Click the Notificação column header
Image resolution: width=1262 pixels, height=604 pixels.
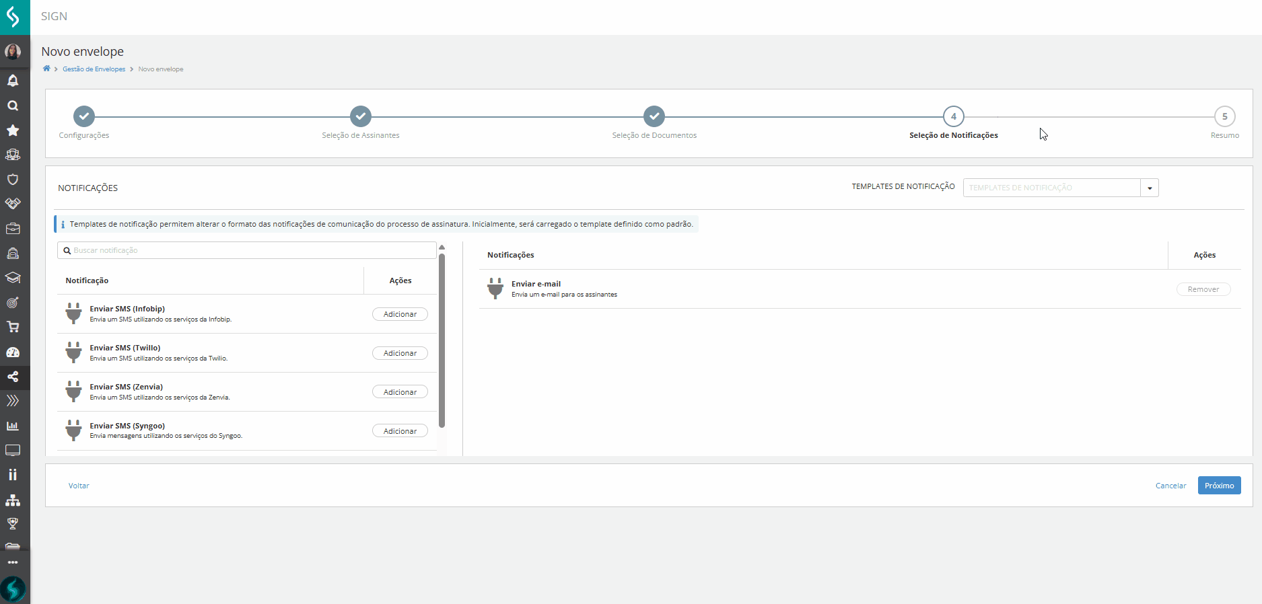tap(87, 280)
